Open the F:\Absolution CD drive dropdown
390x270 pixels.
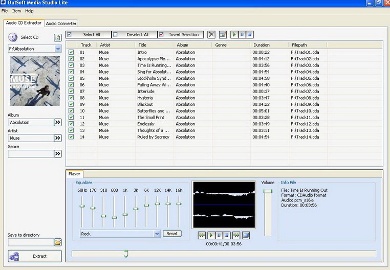[x=58, y=49]
